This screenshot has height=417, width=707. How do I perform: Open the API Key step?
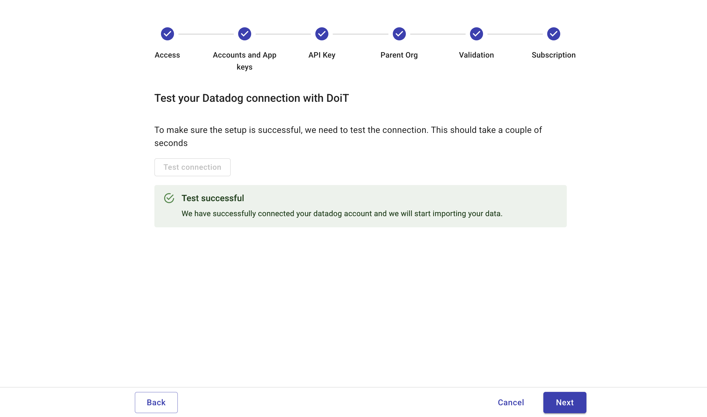[322, 55]
